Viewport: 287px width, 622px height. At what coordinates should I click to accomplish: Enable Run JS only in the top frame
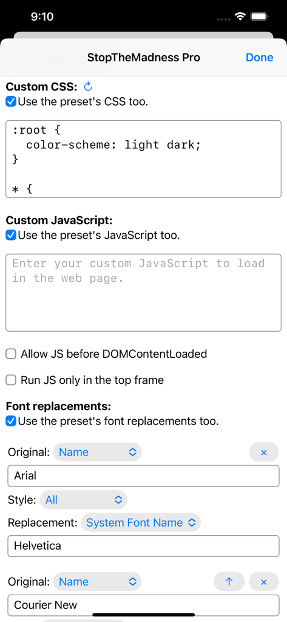[x=11, y=380]
